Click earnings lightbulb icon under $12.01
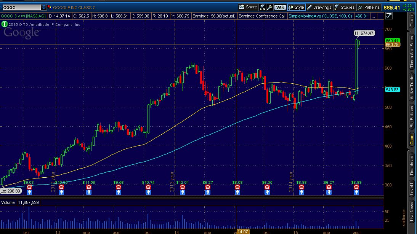The image size is (417, 234). (183, 192)
